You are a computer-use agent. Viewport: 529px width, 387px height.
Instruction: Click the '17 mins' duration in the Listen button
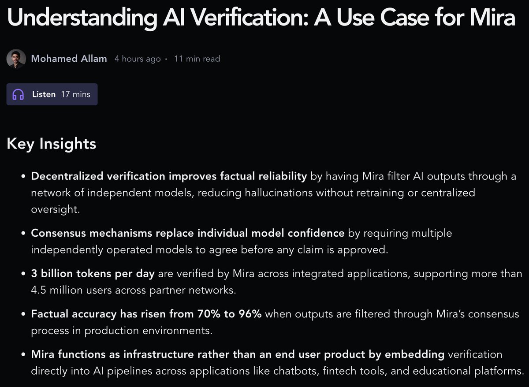click(75, 94)
